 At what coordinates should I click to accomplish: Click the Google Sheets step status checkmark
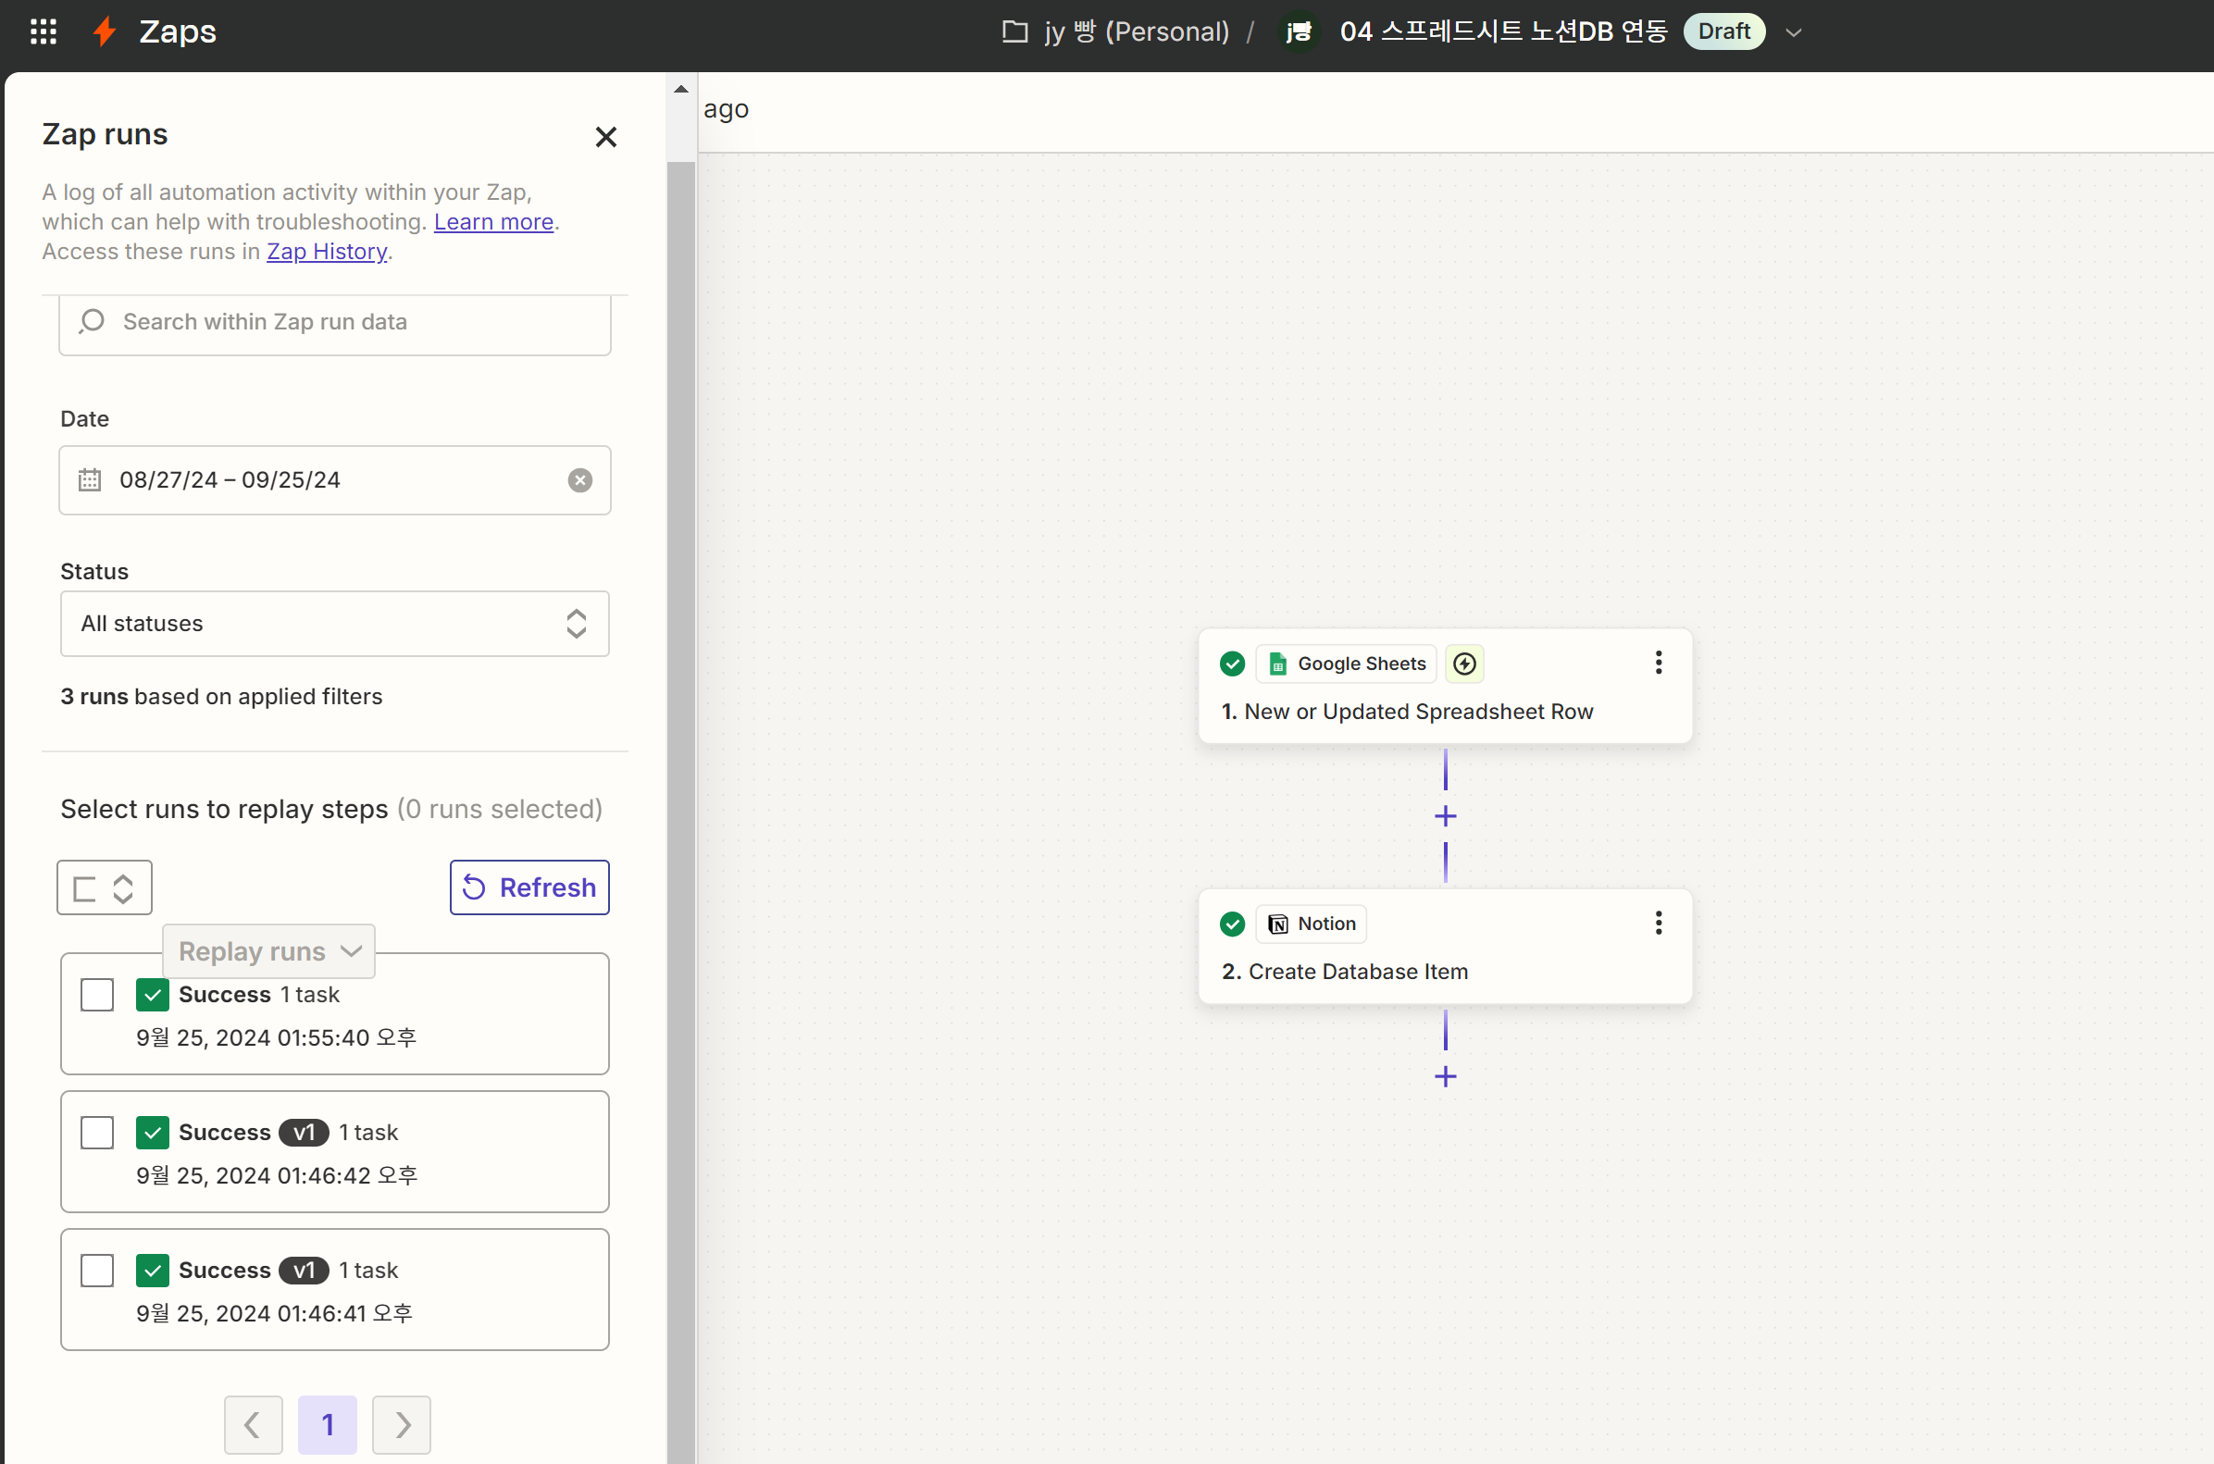1233,664
